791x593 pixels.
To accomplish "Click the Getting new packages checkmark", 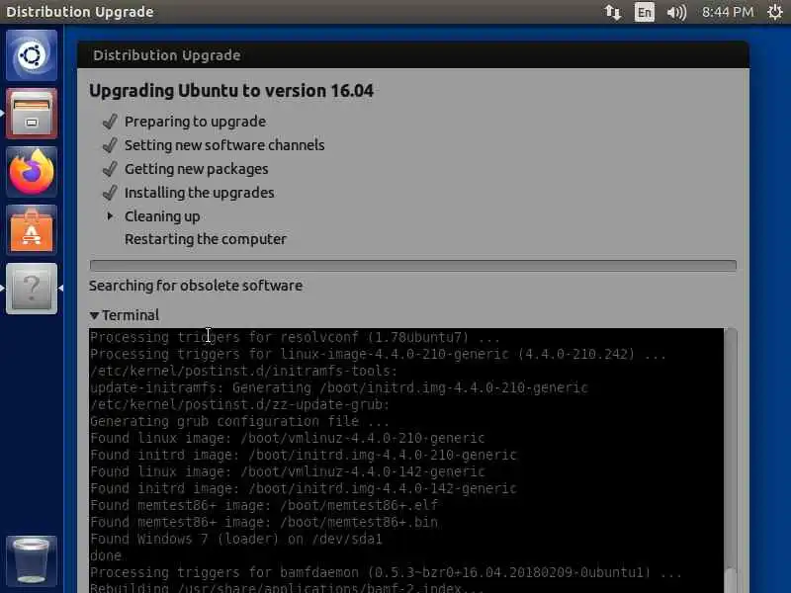I will (x=110, y=169).
